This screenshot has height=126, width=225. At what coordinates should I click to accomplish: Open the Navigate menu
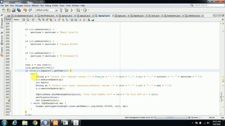19,6
